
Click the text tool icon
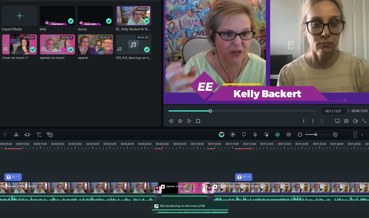38,134
